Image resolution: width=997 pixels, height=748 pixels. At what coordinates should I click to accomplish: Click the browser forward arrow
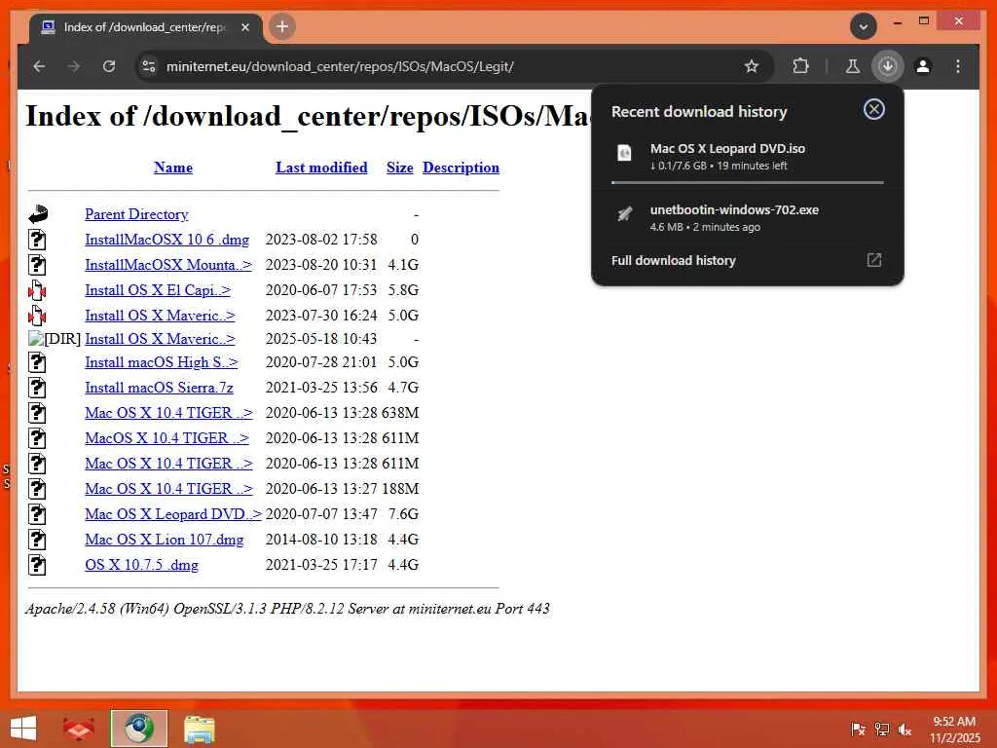[x=74, y=66]
